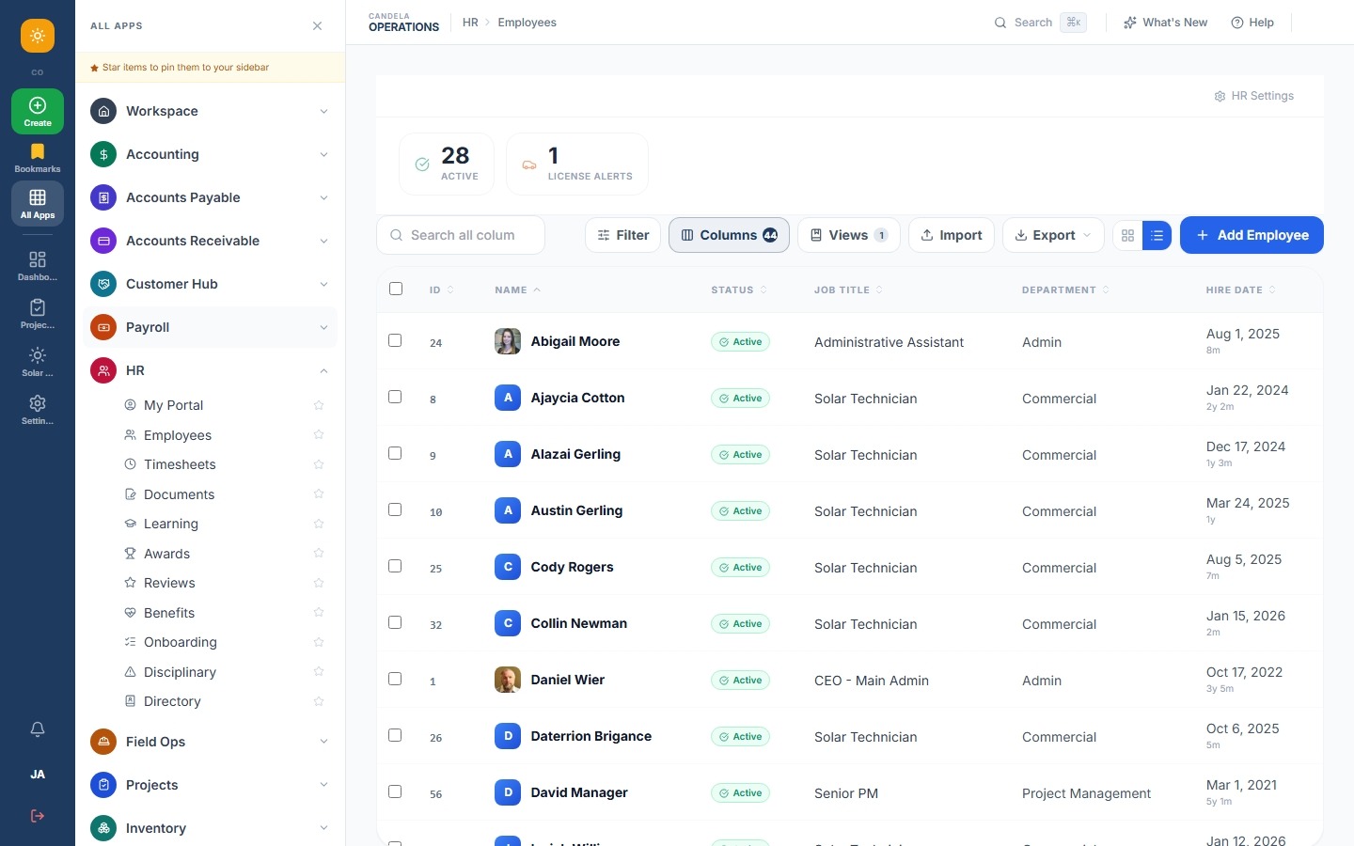Screen dimensions: 1354x846
Task: Select the Daniel Wier row checkbox
Action: click(x=395, y=679)
